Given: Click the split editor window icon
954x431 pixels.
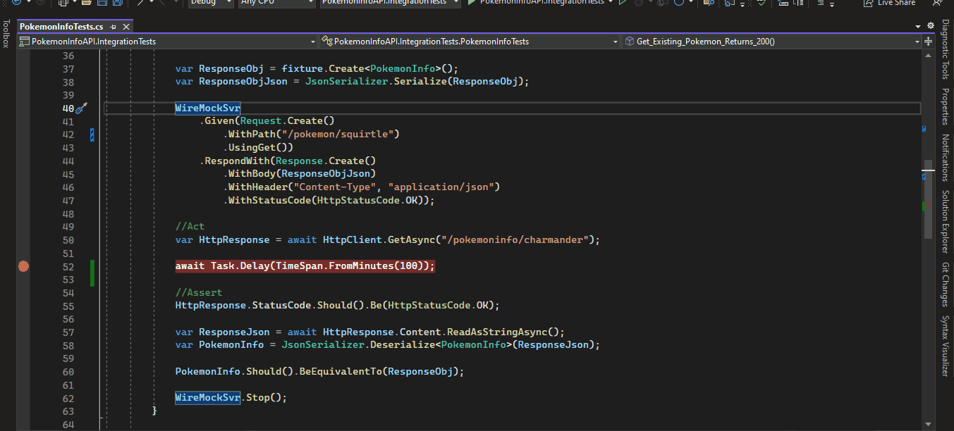Looking at the screenshot, I should point(930,42).
